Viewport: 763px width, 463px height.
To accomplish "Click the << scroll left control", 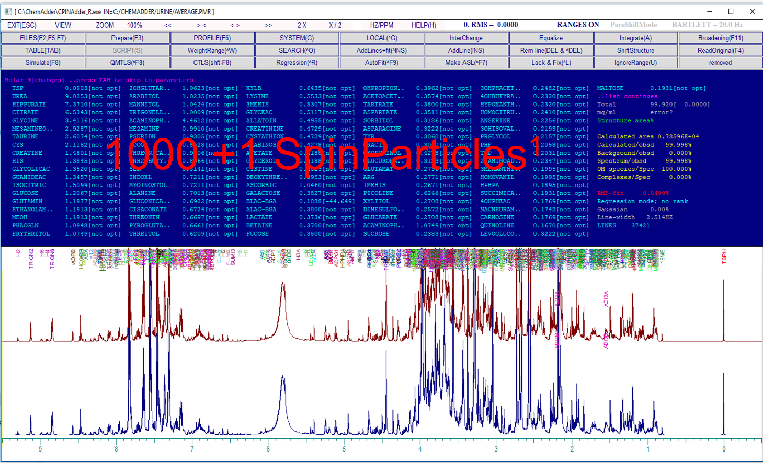I will (168, 25).
